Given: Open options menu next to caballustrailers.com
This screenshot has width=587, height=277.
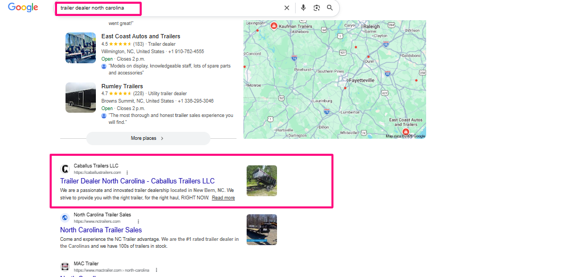Looking at the screenshot, I should click(127, 173).
